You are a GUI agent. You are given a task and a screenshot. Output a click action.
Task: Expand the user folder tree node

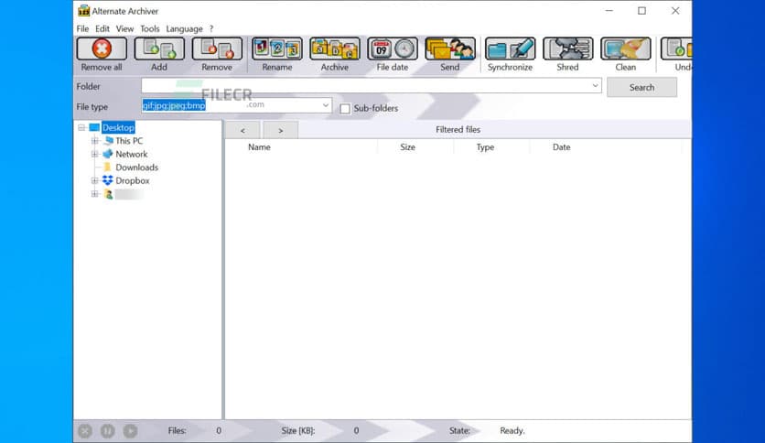coord(94,194)
